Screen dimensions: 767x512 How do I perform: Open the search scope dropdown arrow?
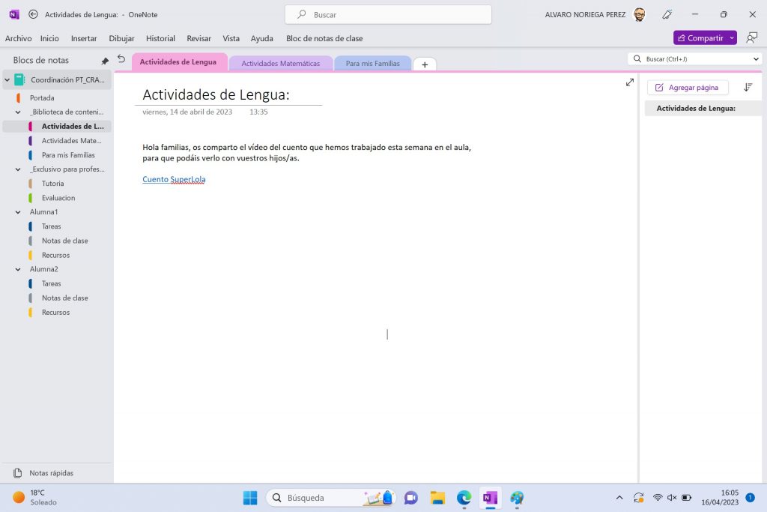coord(755,58)
